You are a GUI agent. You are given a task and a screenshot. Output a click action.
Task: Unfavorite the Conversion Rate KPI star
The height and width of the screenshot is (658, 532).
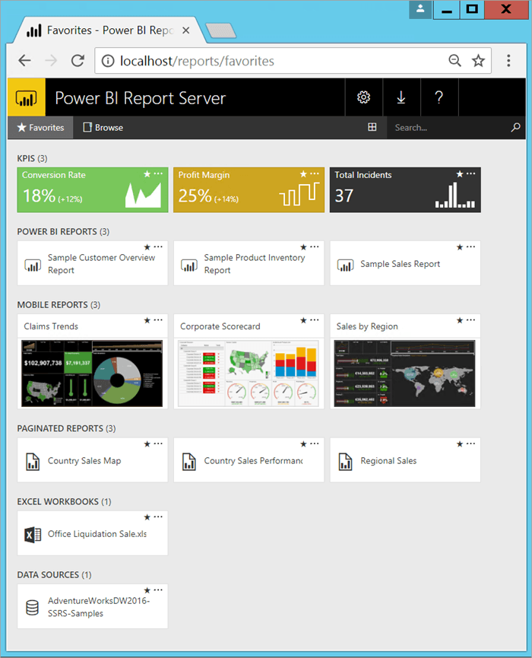pos(147,173)
